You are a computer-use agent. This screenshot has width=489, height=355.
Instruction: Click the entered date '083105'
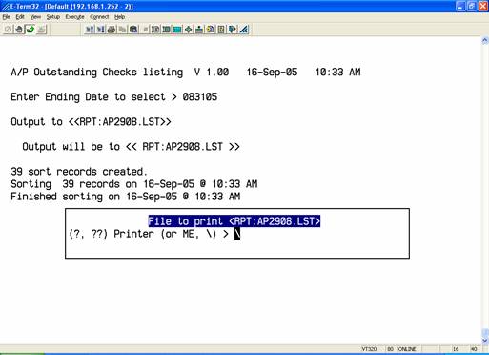point(200,96)
